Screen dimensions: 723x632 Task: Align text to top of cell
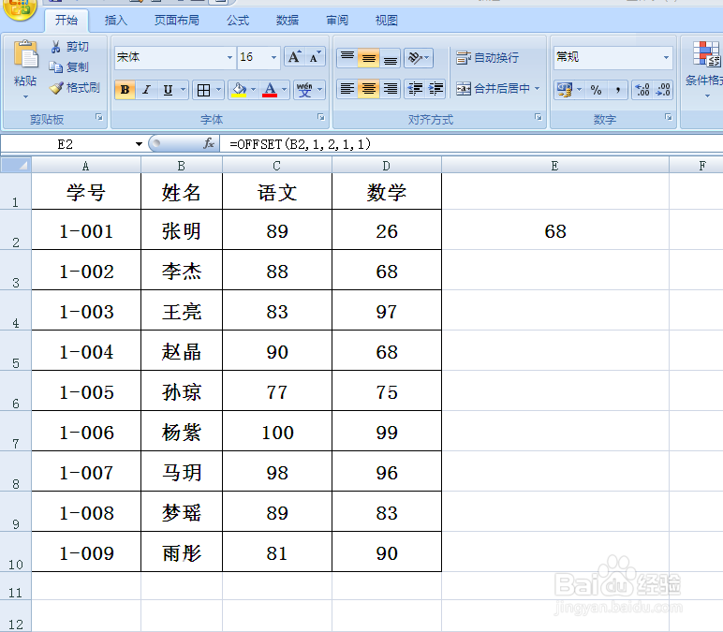tap(347, 58)
